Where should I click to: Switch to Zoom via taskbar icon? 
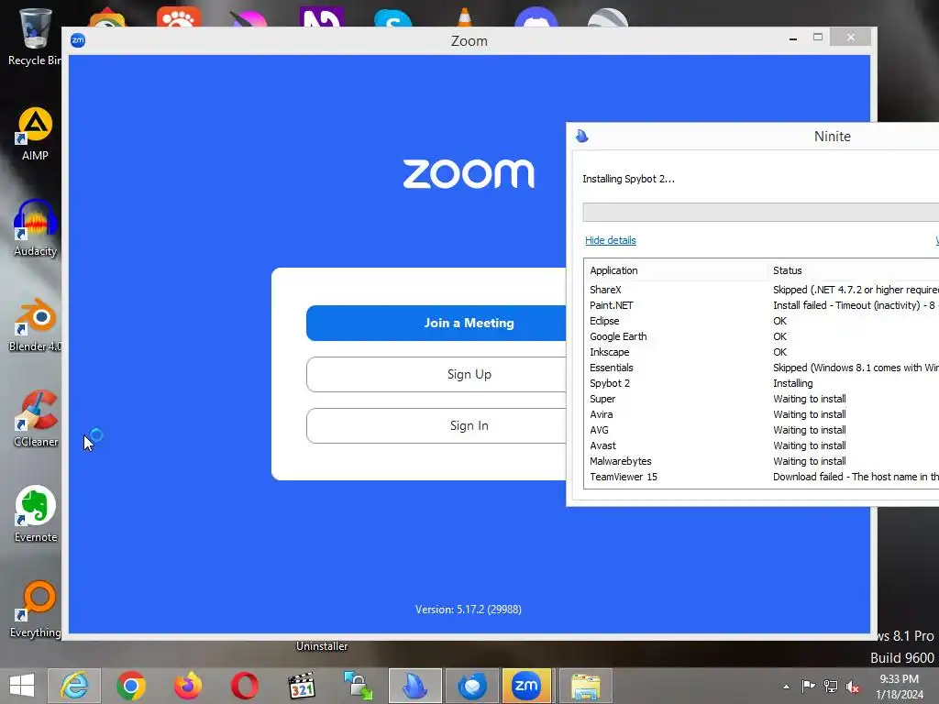click(526, 686)
